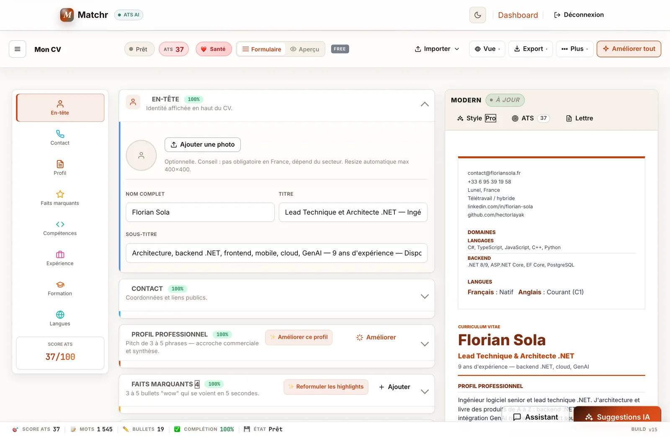The height and width of the screenshot is (437, 670).
Task: Click the Contact section 100% badge
Action: click(178, 289)
